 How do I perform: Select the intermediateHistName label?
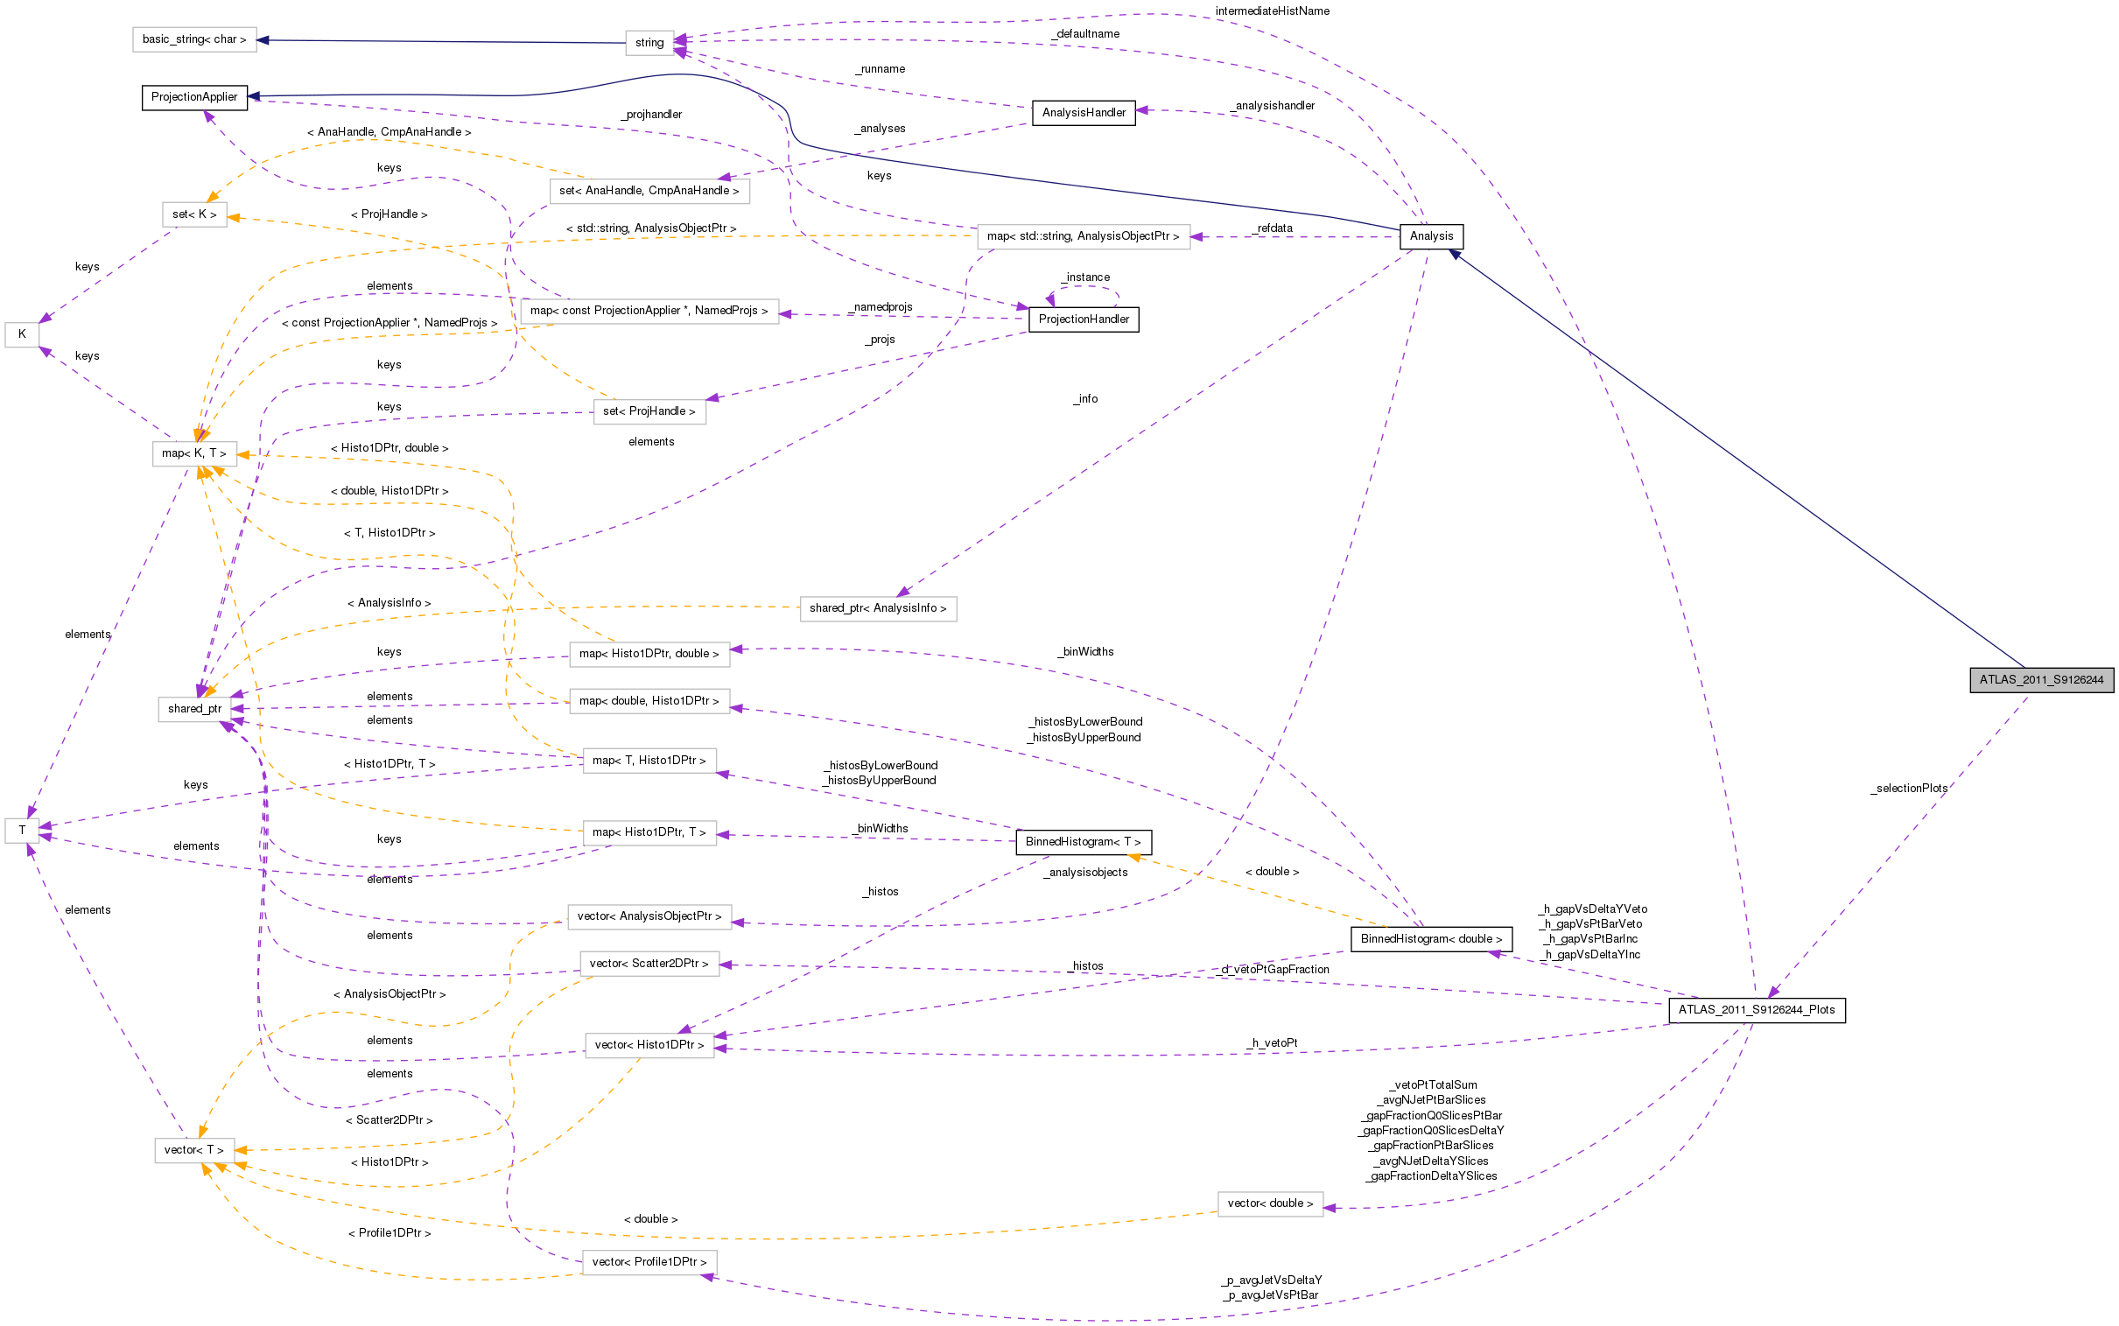tap(1272, 11)
